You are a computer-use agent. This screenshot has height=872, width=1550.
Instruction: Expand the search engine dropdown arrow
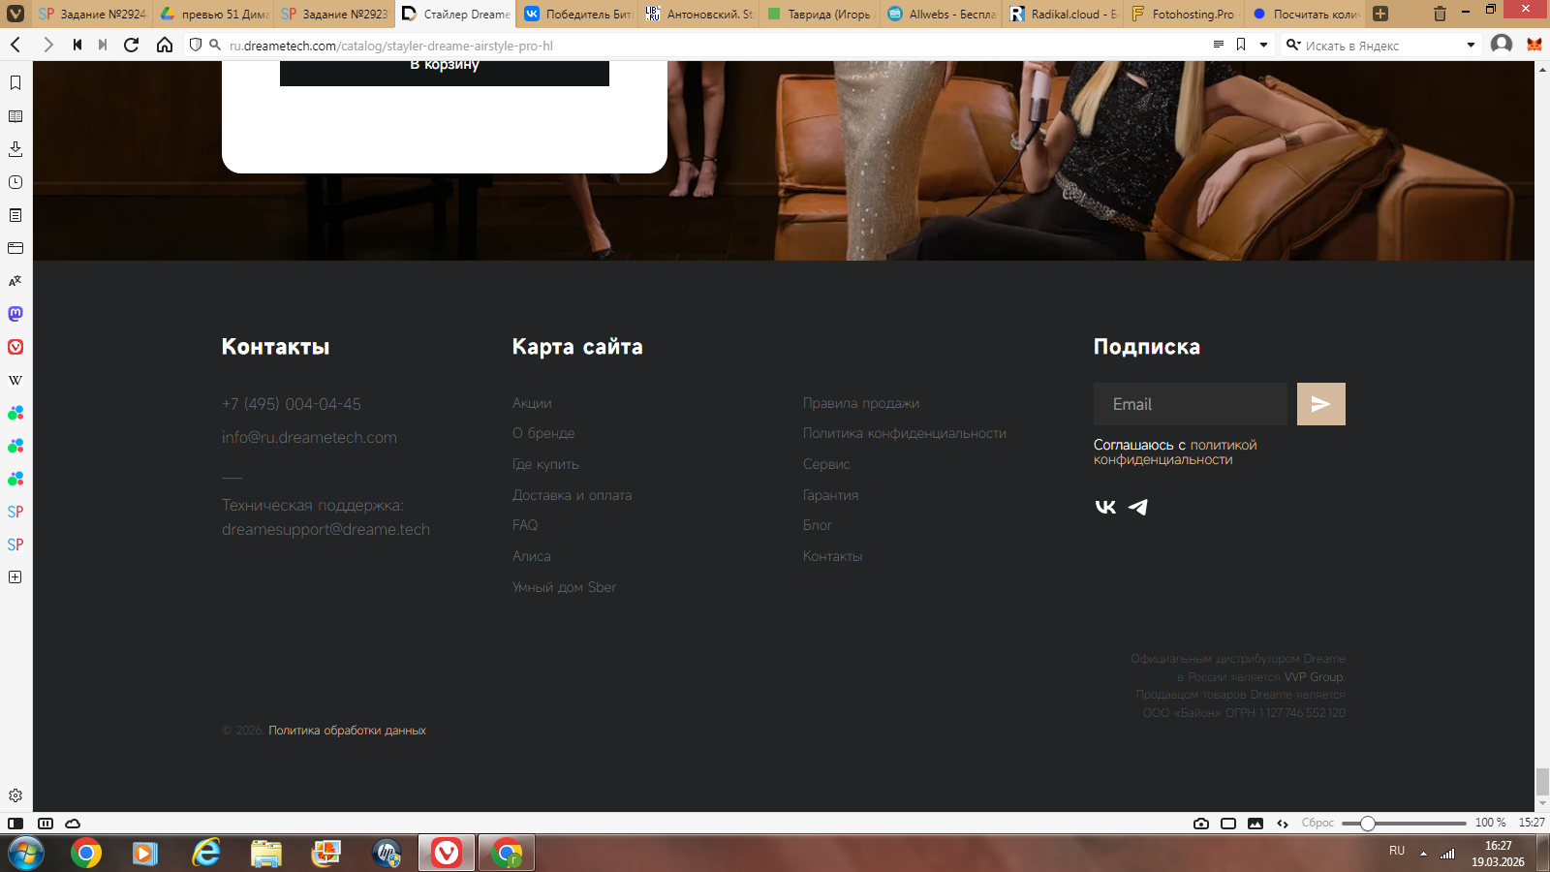1471,45
